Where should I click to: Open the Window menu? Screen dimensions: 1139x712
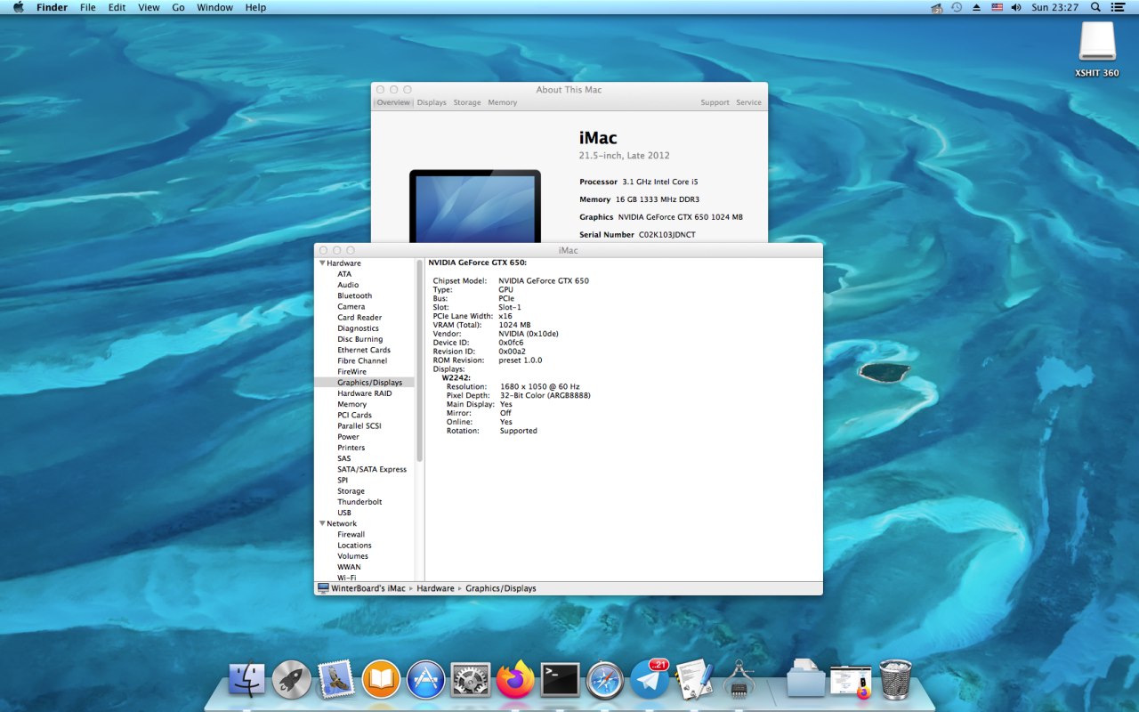[x=214, y=7]
